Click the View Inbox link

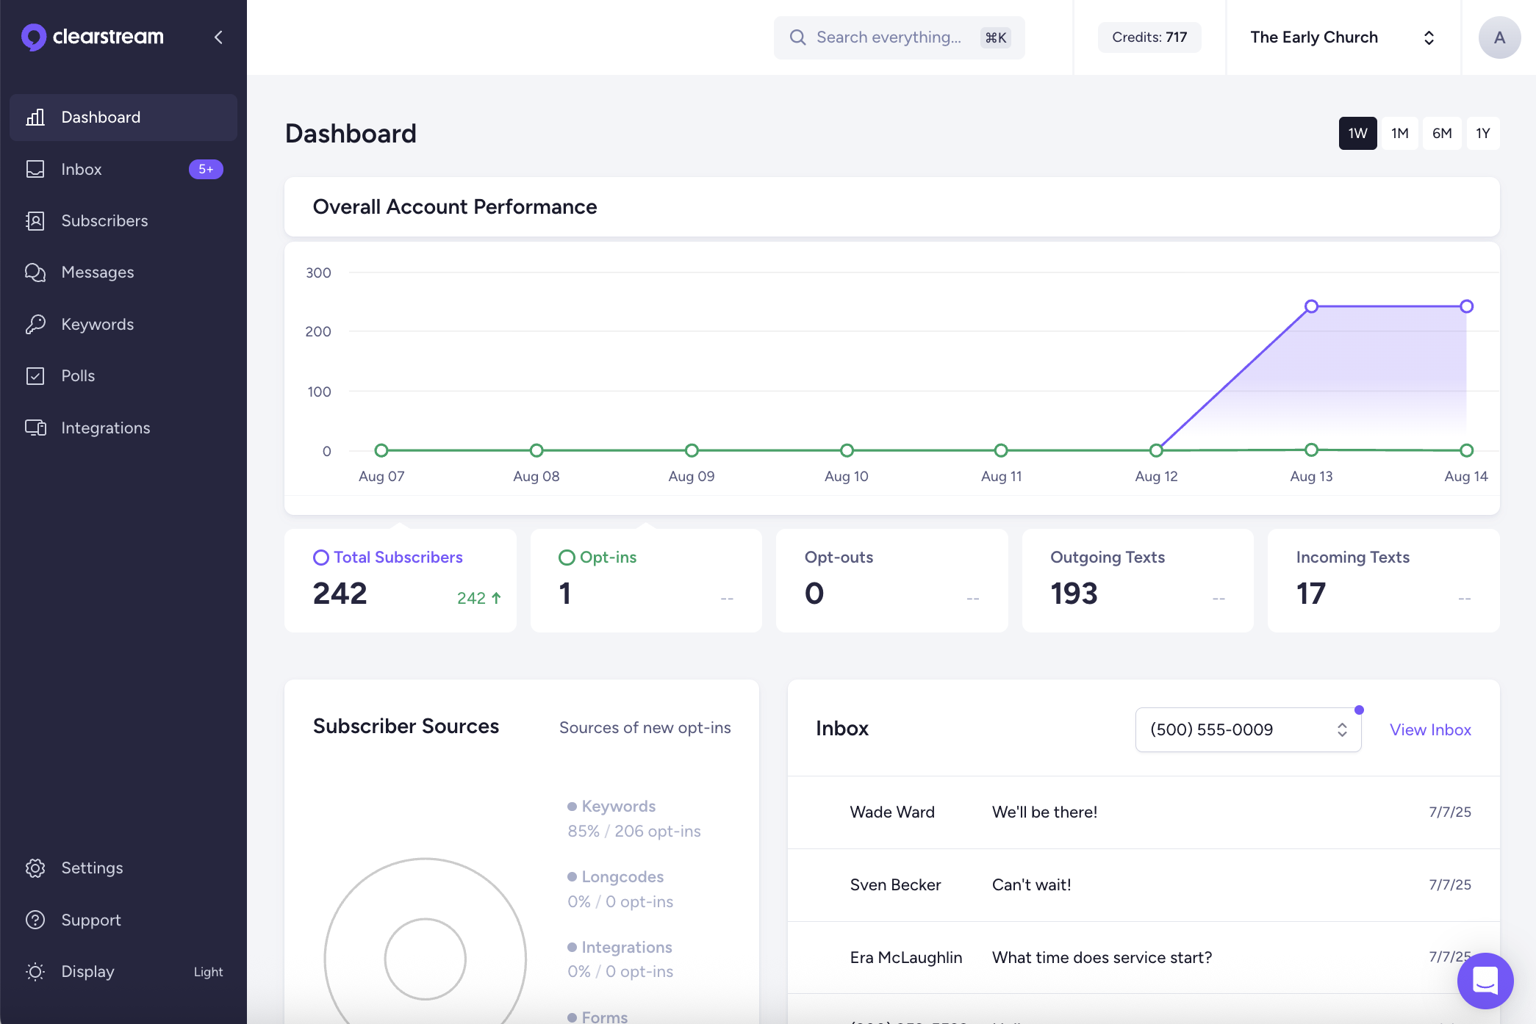pyautogui.click(x=1430, y=729)
